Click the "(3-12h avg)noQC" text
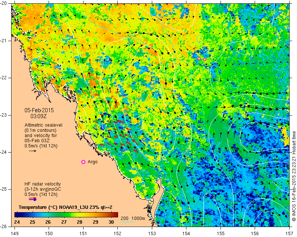 pyautogui.click(x=43, y=189)
